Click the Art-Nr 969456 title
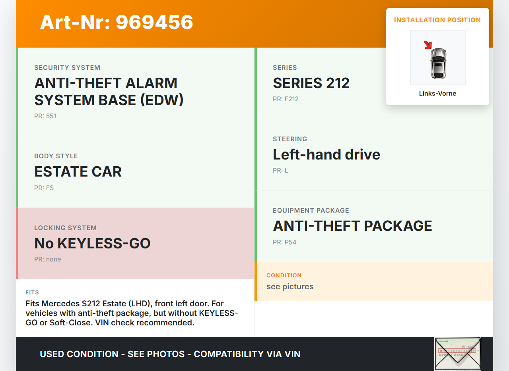 117,23
